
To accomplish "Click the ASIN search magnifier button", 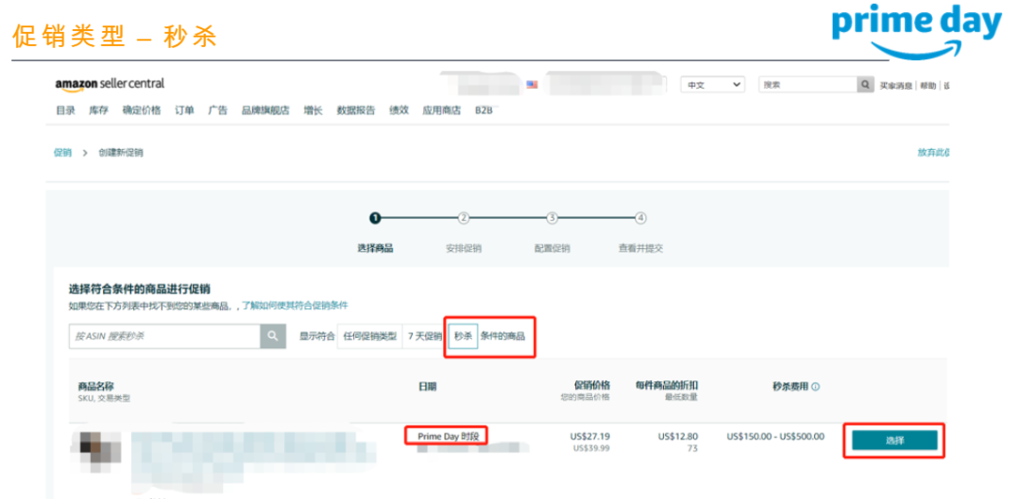I will click(x=273, y=336).
